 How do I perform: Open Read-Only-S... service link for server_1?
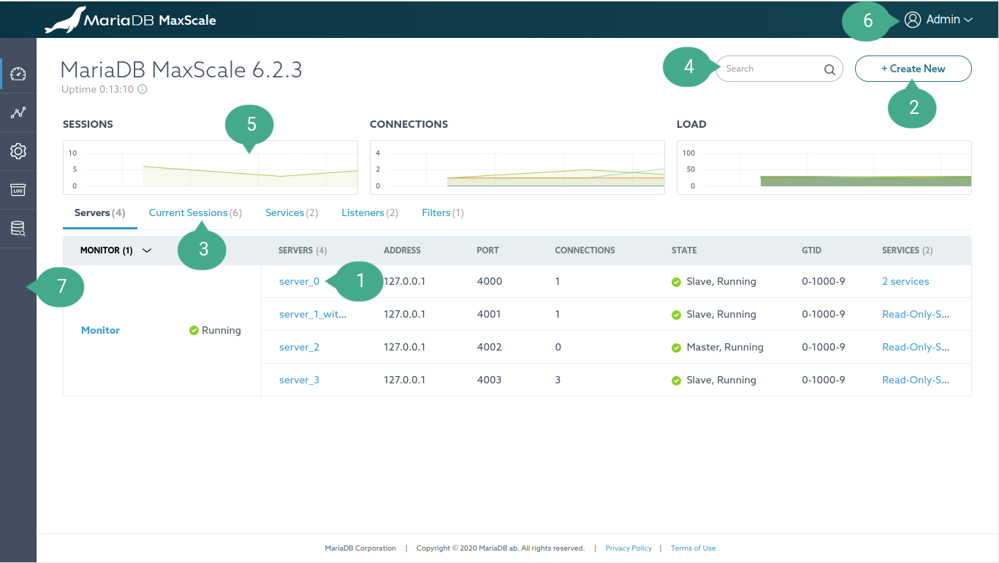[x=916, y=314]
